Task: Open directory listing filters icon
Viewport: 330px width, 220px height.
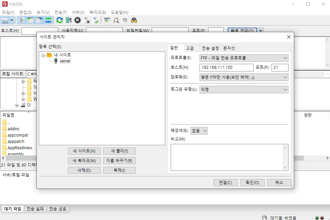Action: point(107,20)
